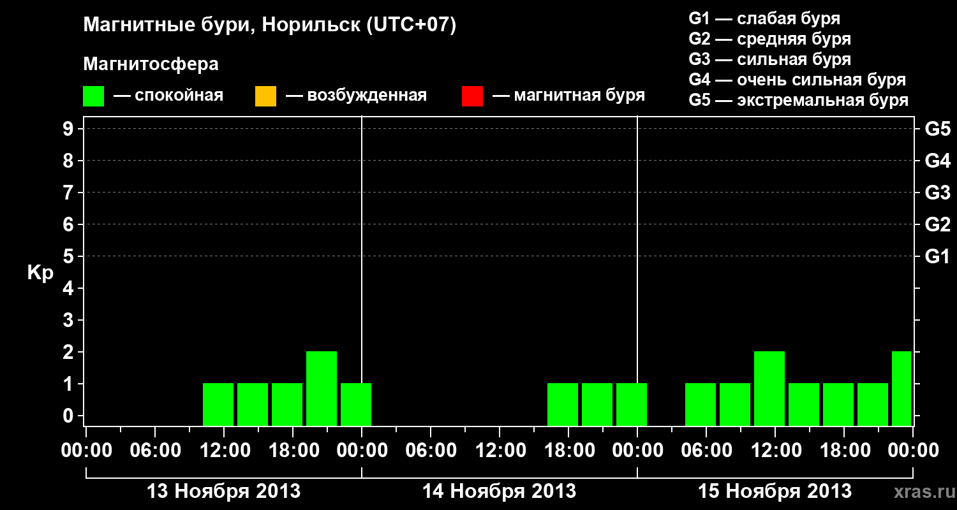
Task: Click the G1 label on the right axis
Action: [x=938, y=256]
